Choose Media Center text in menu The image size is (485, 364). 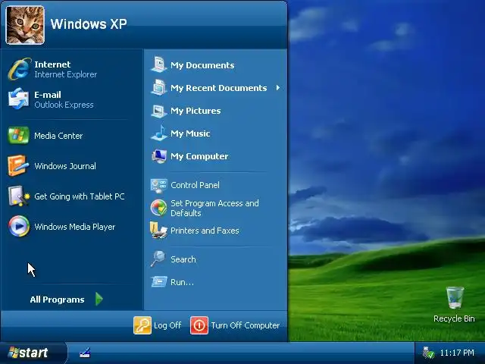pos(58,136)
